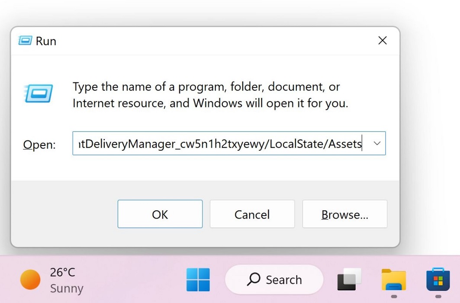Click the Windows Start button
Viewport: 460px width, 303px height.
pos(198,280)
